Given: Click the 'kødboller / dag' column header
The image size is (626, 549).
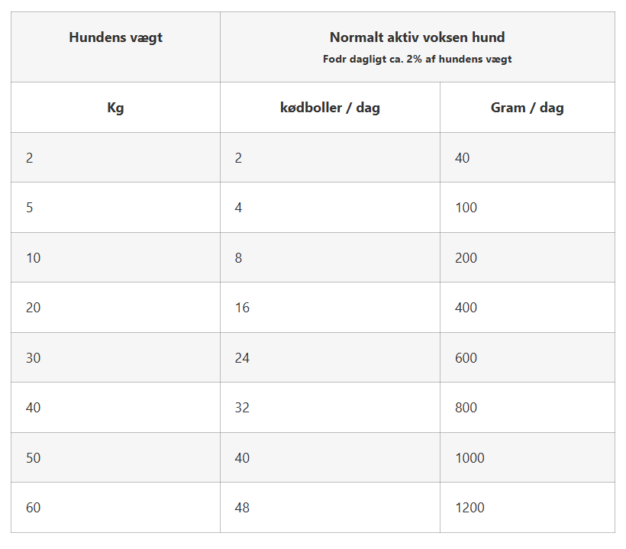Looking at the screenshot, I should (330, 108).
